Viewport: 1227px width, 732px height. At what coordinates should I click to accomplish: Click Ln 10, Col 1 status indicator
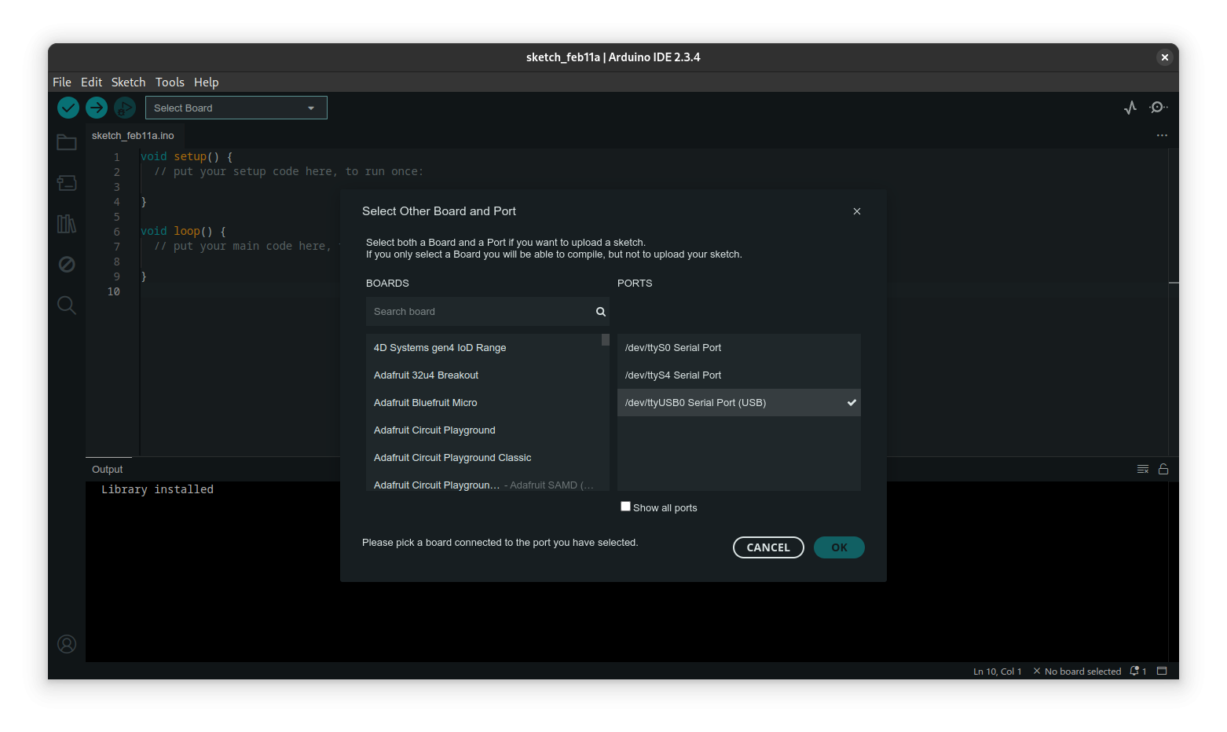(x=998, y=671)
